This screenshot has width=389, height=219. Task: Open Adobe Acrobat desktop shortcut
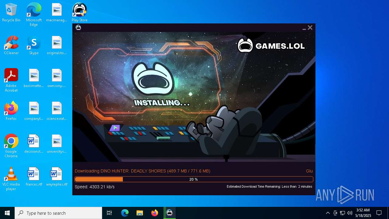click(x=11, y=80)
